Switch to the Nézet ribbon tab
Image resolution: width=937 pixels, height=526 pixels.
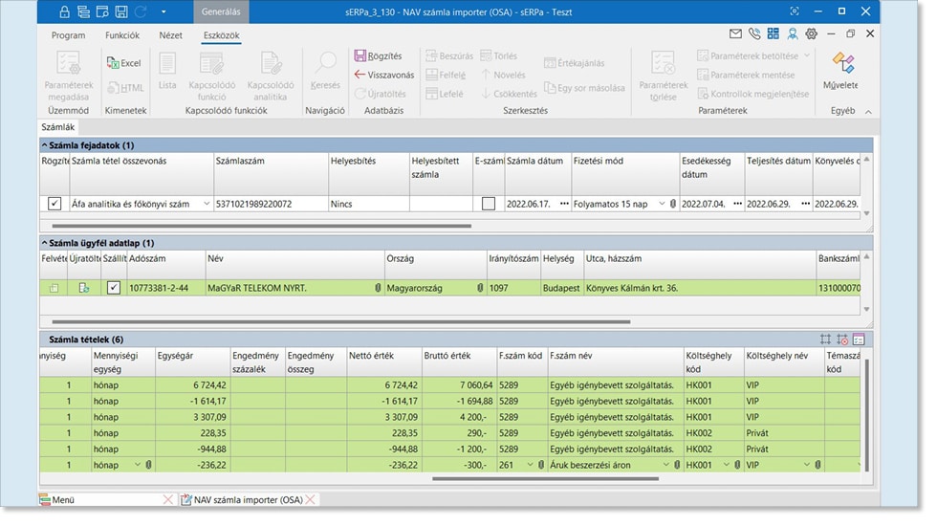(170, 35)
